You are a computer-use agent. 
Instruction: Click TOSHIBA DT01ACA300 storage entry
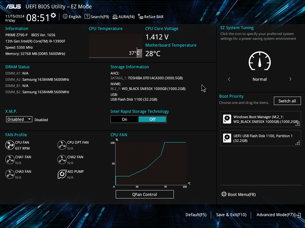pos(147,78)
